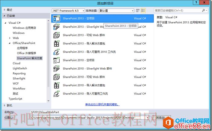Collapse the Office/SharePoint node
The image size is (212, 131).
pos(10,43)
